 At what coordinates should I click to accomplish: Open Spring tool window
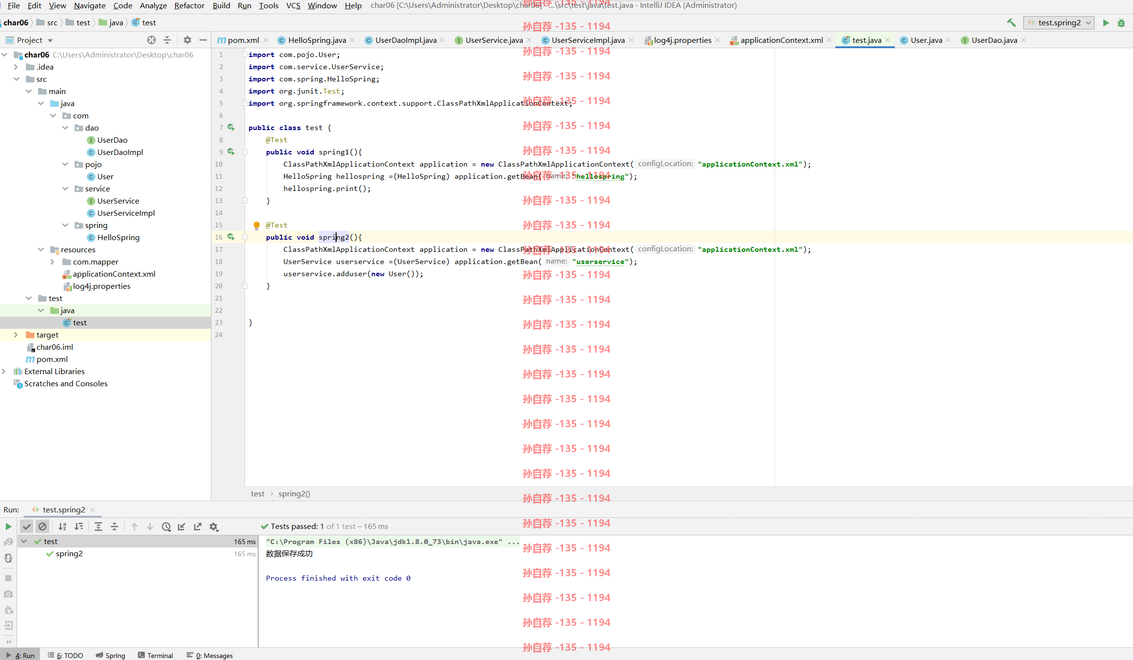coord(111,655)
